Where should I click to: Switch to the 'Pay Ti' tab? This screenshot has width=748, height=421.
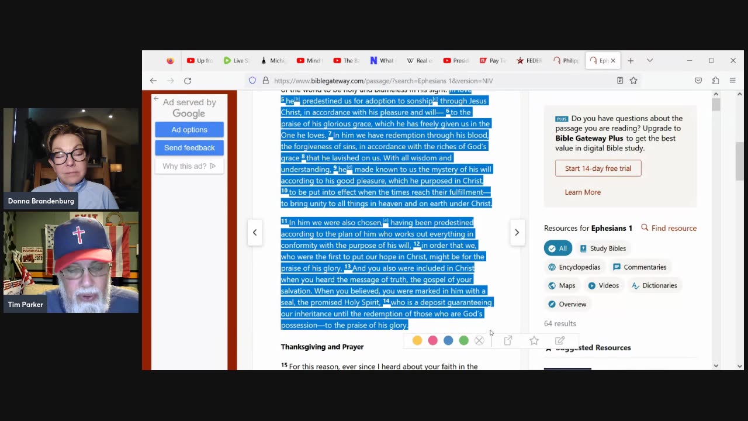493,60
